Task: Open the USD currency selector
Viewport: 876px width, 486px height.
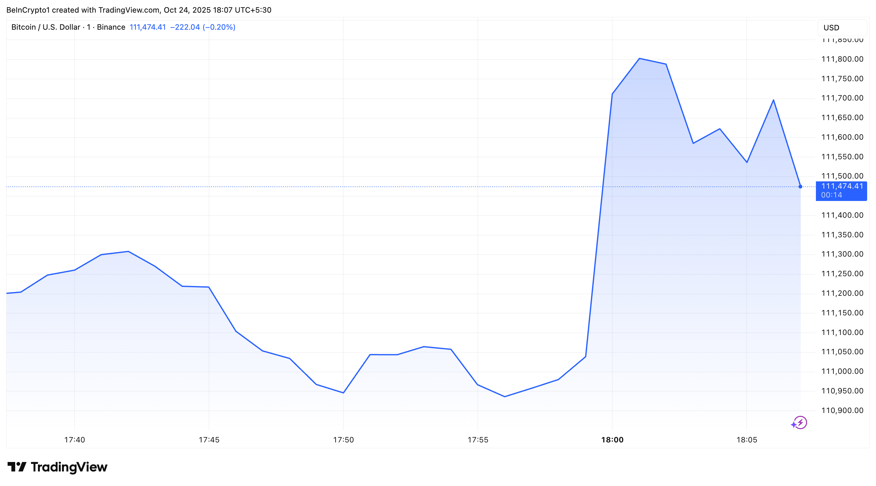Action: [842, 27]
